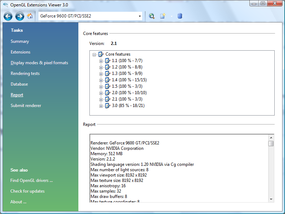Click the Find OpenGL drivers link

pos(31,180)
